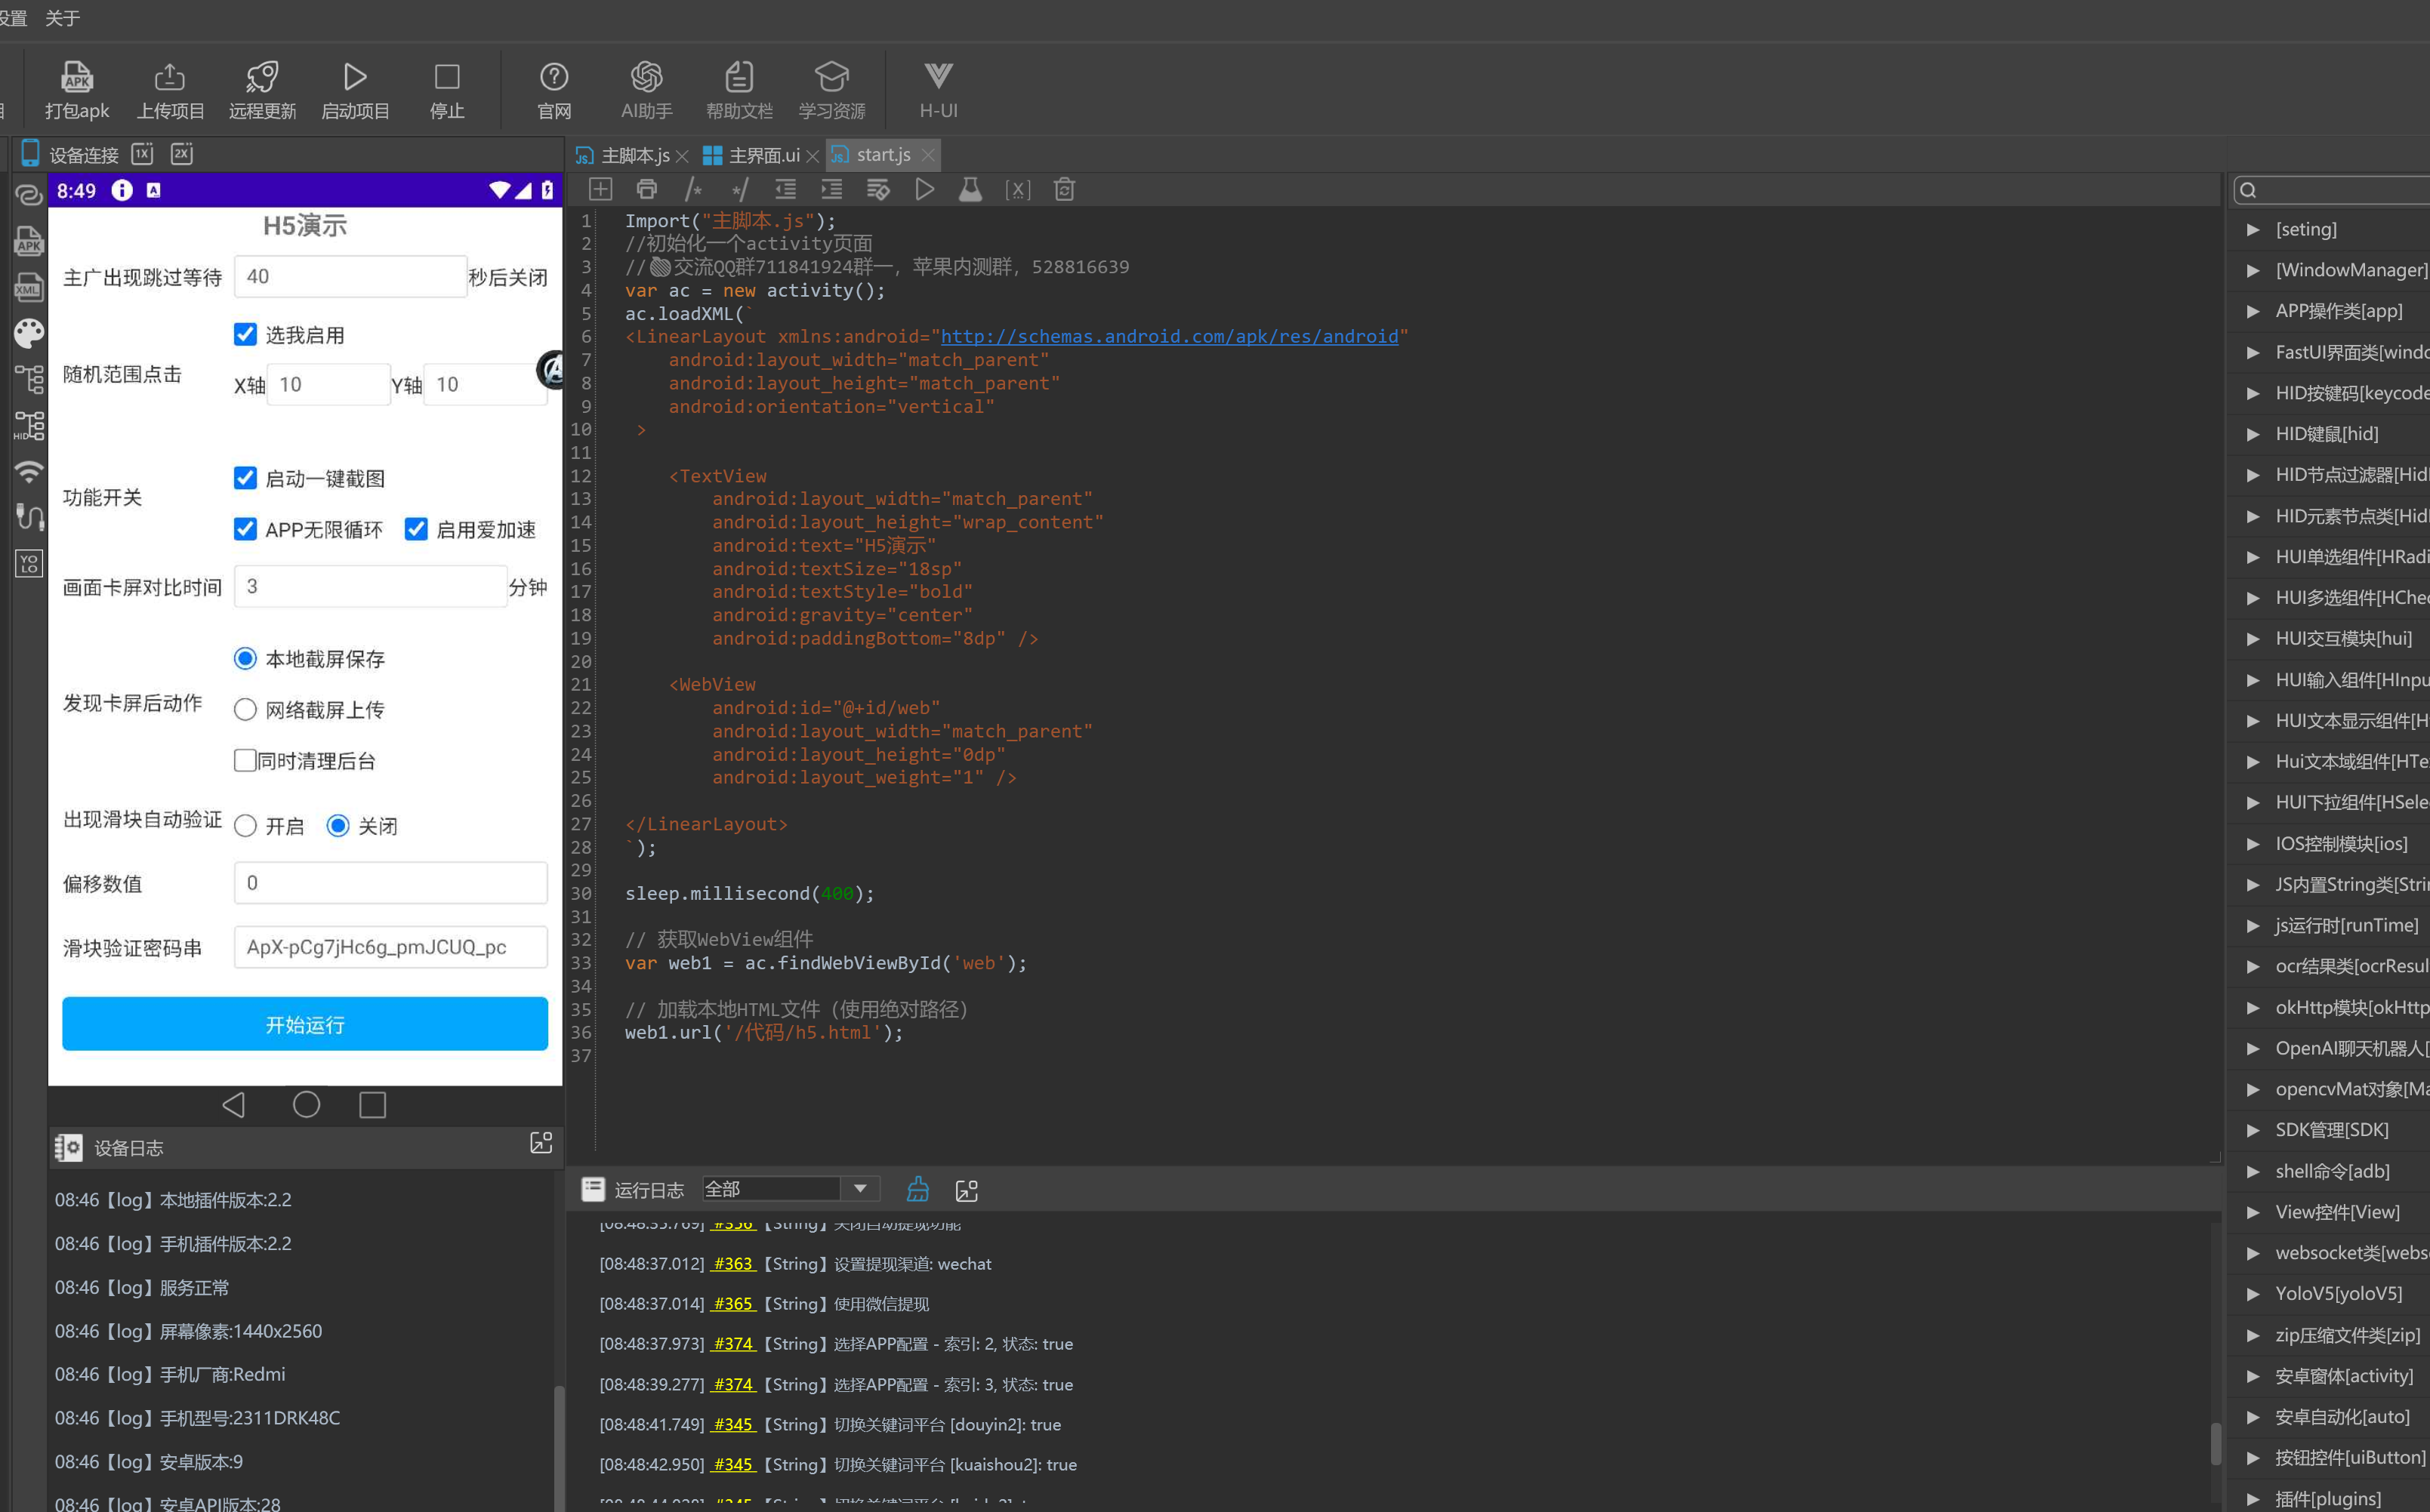Image resolution: width=2430 pixels, height=1512 pixels.
Task: Click the 远程更新 rocket icon
Action: 262,78
